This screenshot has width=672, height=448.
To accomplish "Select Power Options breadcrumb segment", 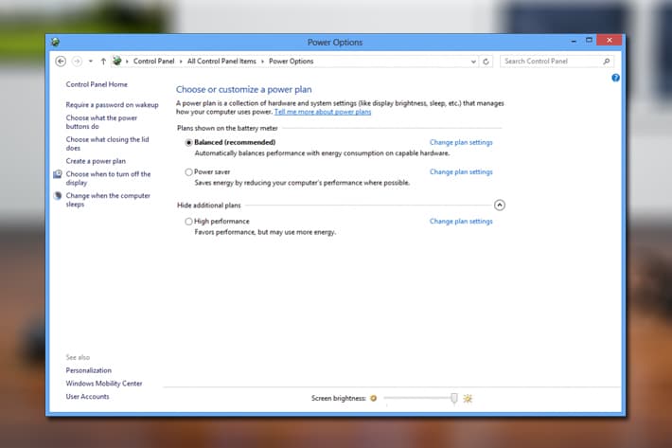I will 291,62.
